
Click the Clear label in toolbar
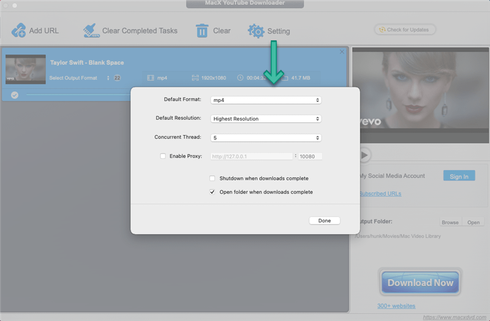point(222,31)
